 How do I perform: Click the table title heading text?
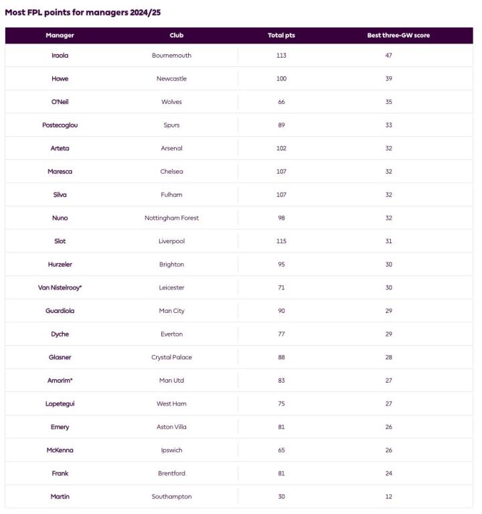click(x=83, y=12)
